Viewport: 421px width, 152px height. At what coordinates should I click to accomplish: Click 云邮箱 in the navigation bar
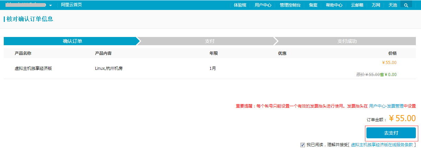(x=357, y=5)
